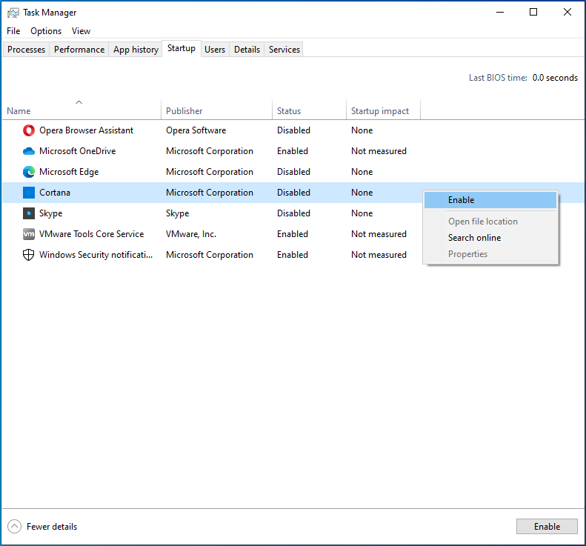This screenshot has width=586, height=546.
Task: Click the Skype startup icon
Action: pyautogui.click(x=29, y=213)
